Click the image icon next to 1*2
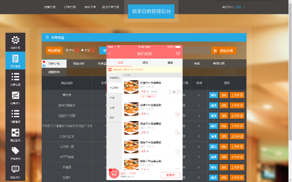This screenshot has width=292, height=182. pyautogui.click(x=92, y=50)
